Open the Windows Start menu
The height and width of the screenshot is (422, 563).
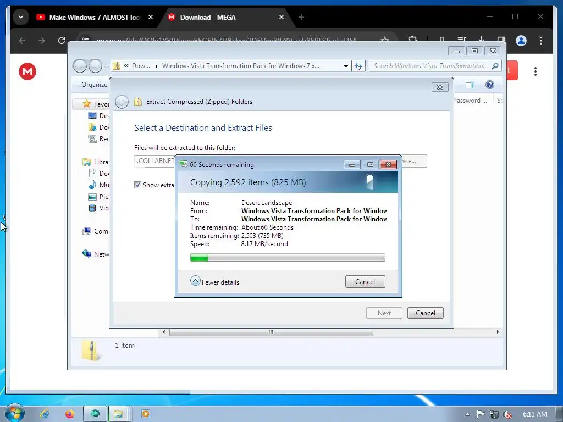(14, 413)
